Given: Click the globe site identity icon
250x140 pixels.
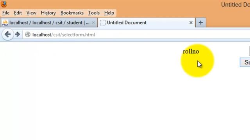Looking at the screenshot, I should 28,35.
